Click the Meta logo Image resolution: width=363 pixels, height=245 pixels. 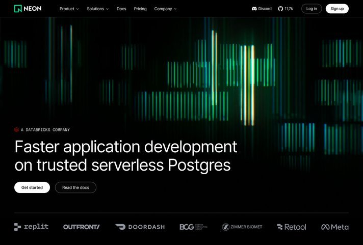click(334, 227)
